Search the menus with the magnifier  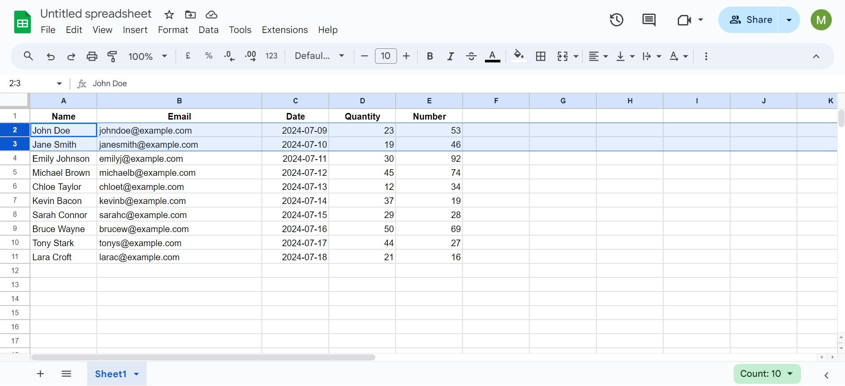pyautogui.click(x=29, y=56)
